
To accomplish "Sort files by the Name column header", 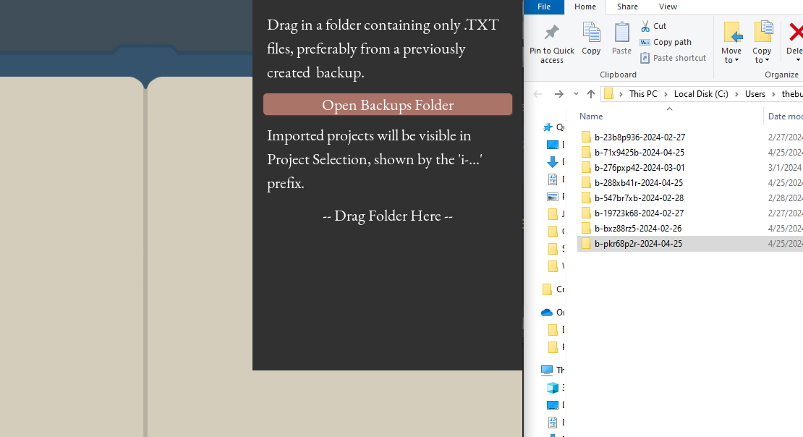I will click(591, 116).
